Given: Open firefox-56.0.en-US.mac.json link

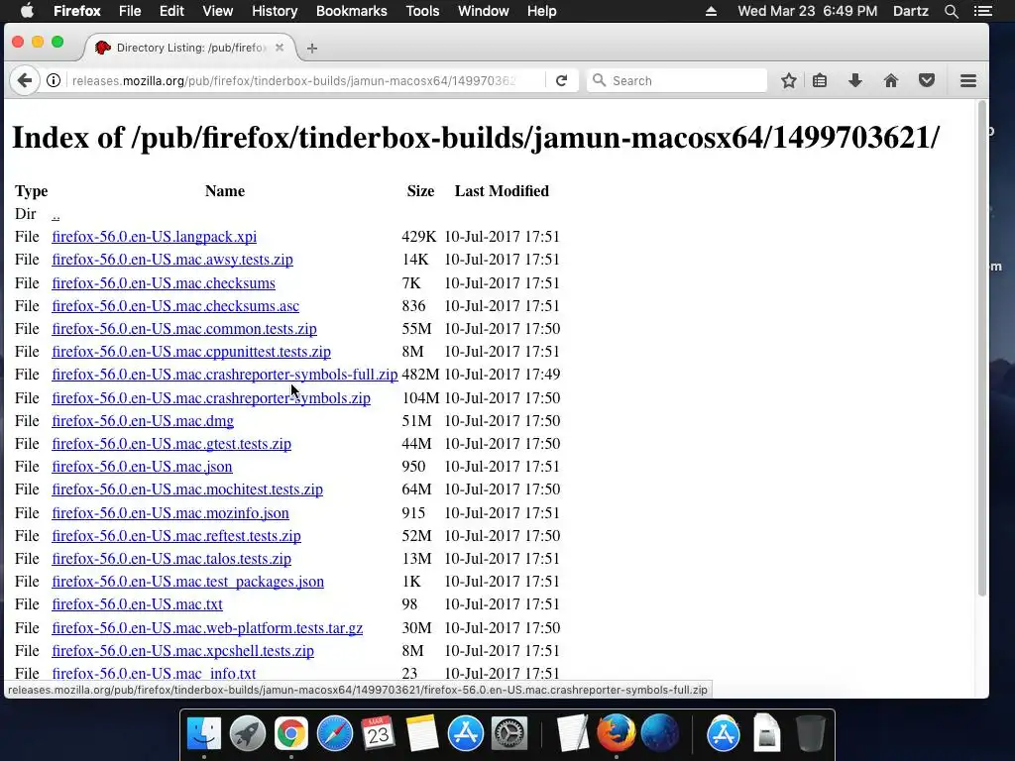Looking at the screenshot, I should [142, 467].
